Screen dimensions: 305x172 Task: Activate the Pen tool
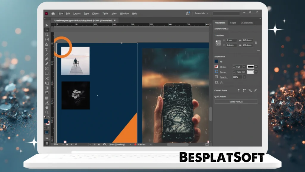coord(47,59)
